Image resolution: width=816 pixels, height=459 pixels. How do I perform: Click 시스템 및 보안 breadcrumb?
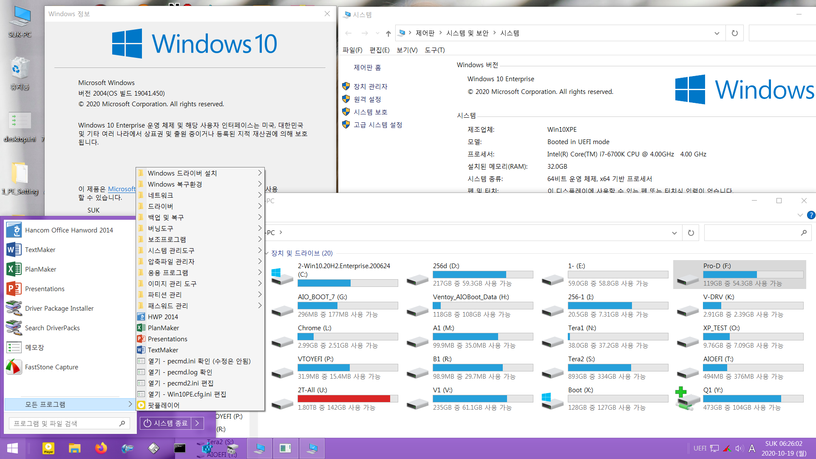pyautogui.click(x=467, y=33)
